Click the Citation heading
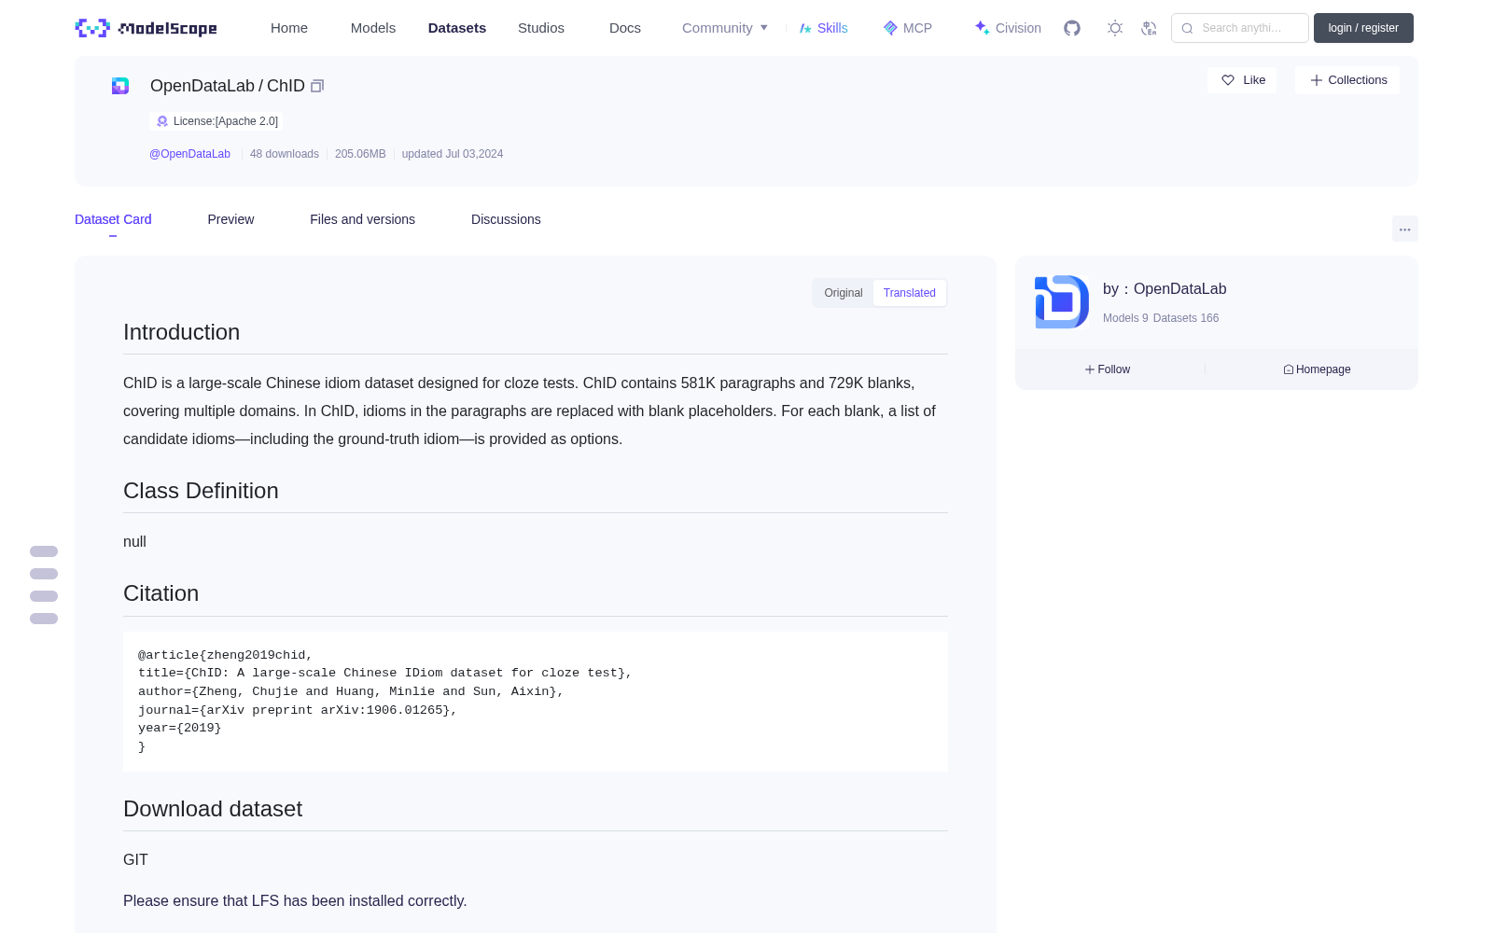Viewport: 1493px width, 933px height. coord(161,593)
